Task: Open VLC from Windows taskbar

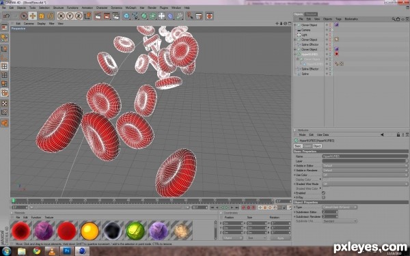Action: pos(52,251)
